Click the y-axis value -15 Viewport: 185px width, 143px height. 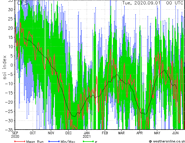[x=9, y=93]
